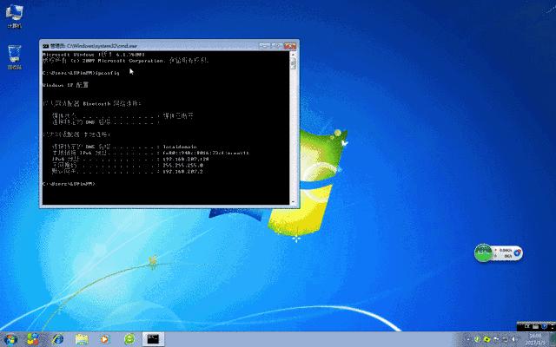
Task: Open Windows Explorer folder in taskbar
Action: 82,338
